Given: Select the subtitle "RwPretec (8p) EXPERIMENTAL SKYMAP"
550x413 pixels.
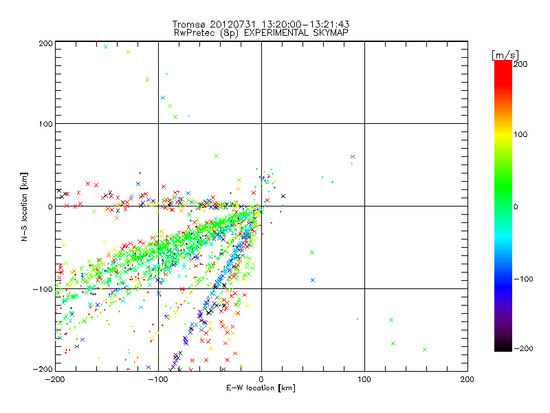Looking at the screenshot, I should coord(261,33).
